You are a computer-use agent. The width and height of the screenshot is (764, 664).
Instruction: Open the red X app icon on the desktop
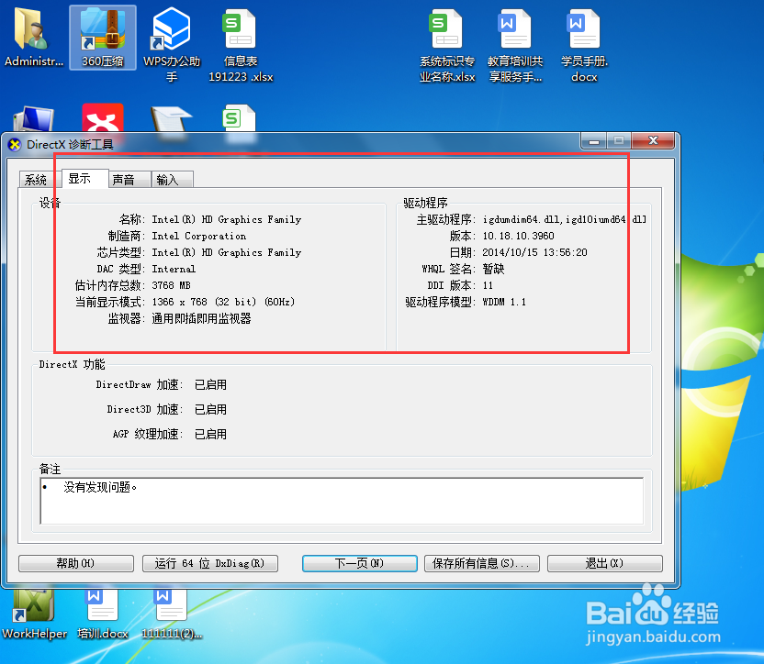coord(102,119)
